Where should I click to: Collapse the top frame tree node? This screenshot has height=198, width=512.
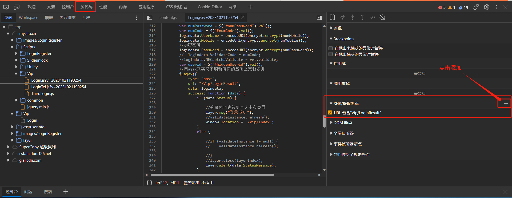click(x=4, y=27)
